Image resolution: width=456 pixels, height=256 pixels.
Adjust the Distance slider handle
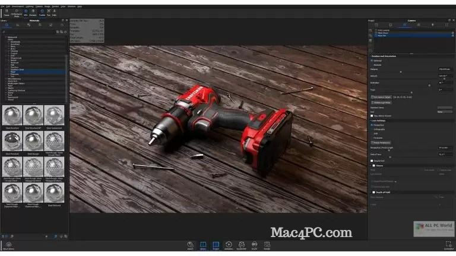pyautogui.click(x=401, y=72)
